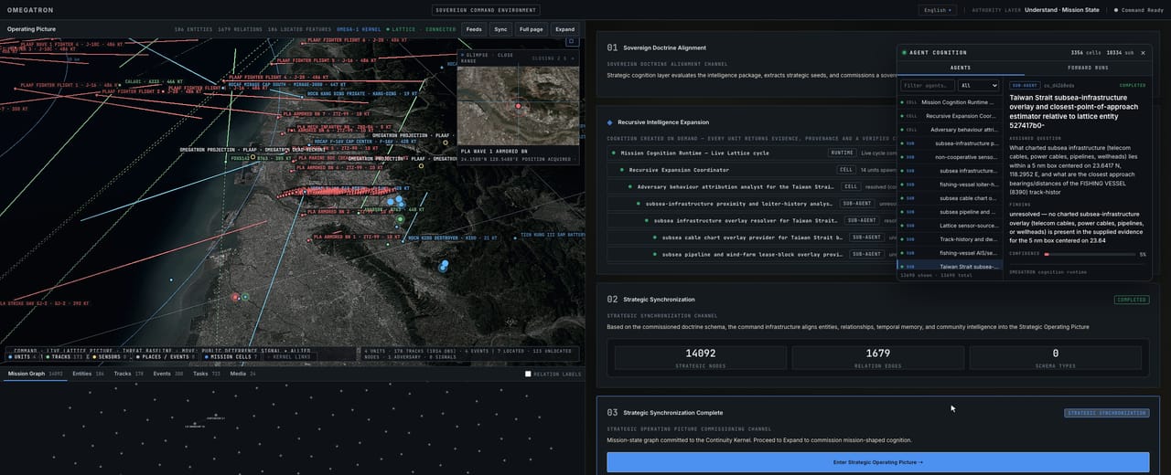The width and height of the screenshot is (1171, 475).
Task: Click the Completed badge on Strategic Synchronization
Action: [1132, 300]
